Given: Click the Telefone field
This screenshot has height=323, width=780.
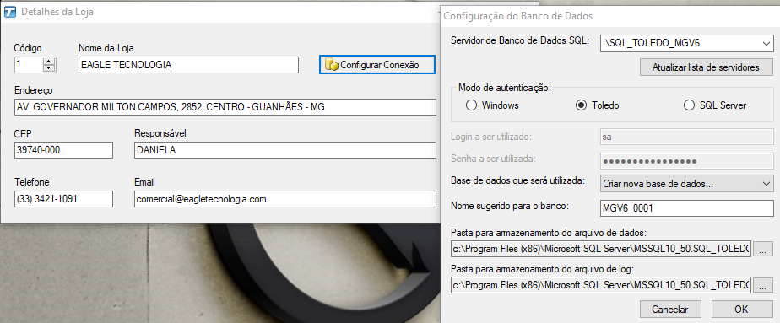Looking at the screenshot, I should coord(63,199).
